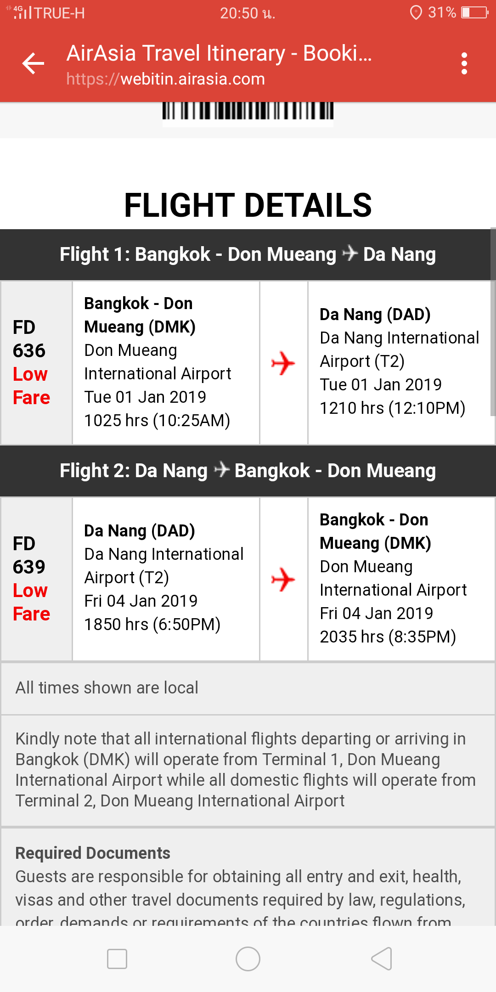Tap the battery icon in status bar
This screenshot has width=496, height=992.
pos(475,13)
